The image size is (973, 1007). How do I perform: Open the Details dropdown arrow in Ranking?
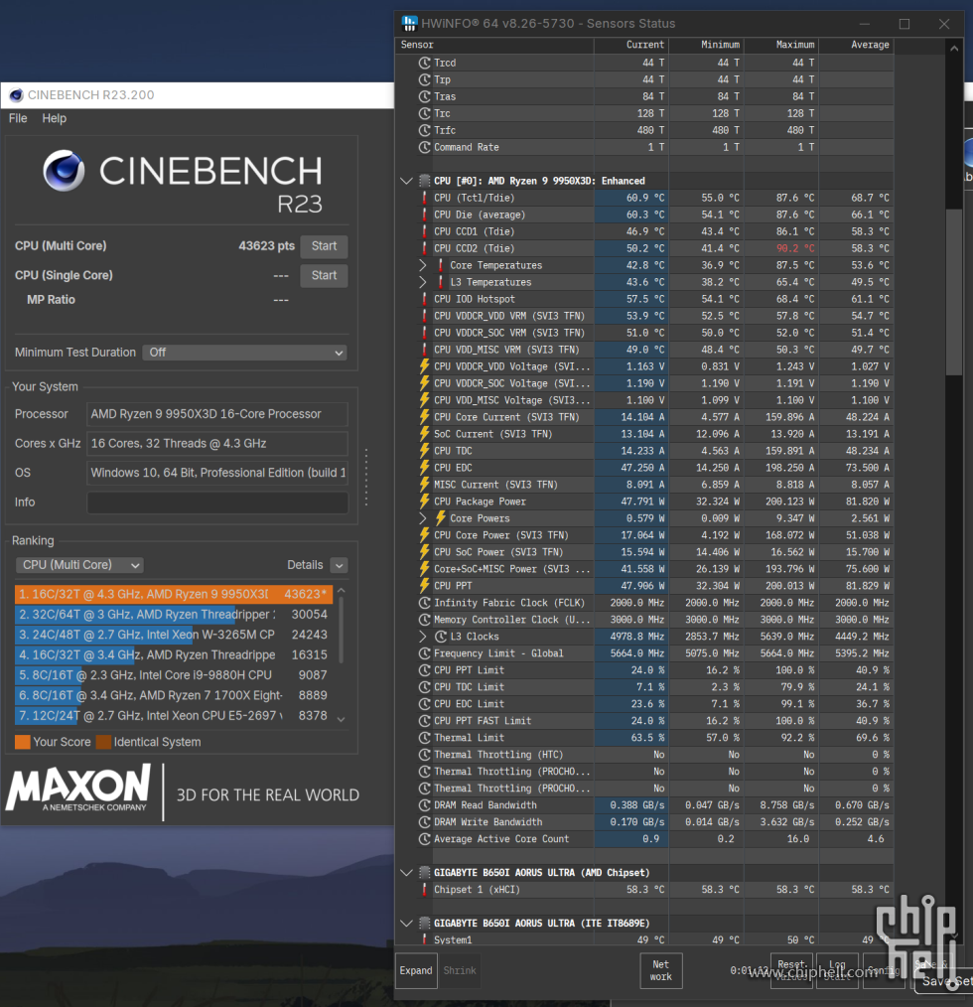click(x=340, y=565)
